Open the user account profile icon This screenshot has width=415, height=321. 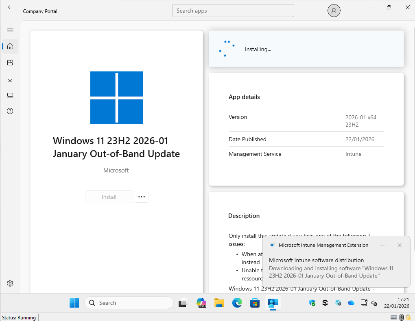pyautogui.click(x=334, y=11)
